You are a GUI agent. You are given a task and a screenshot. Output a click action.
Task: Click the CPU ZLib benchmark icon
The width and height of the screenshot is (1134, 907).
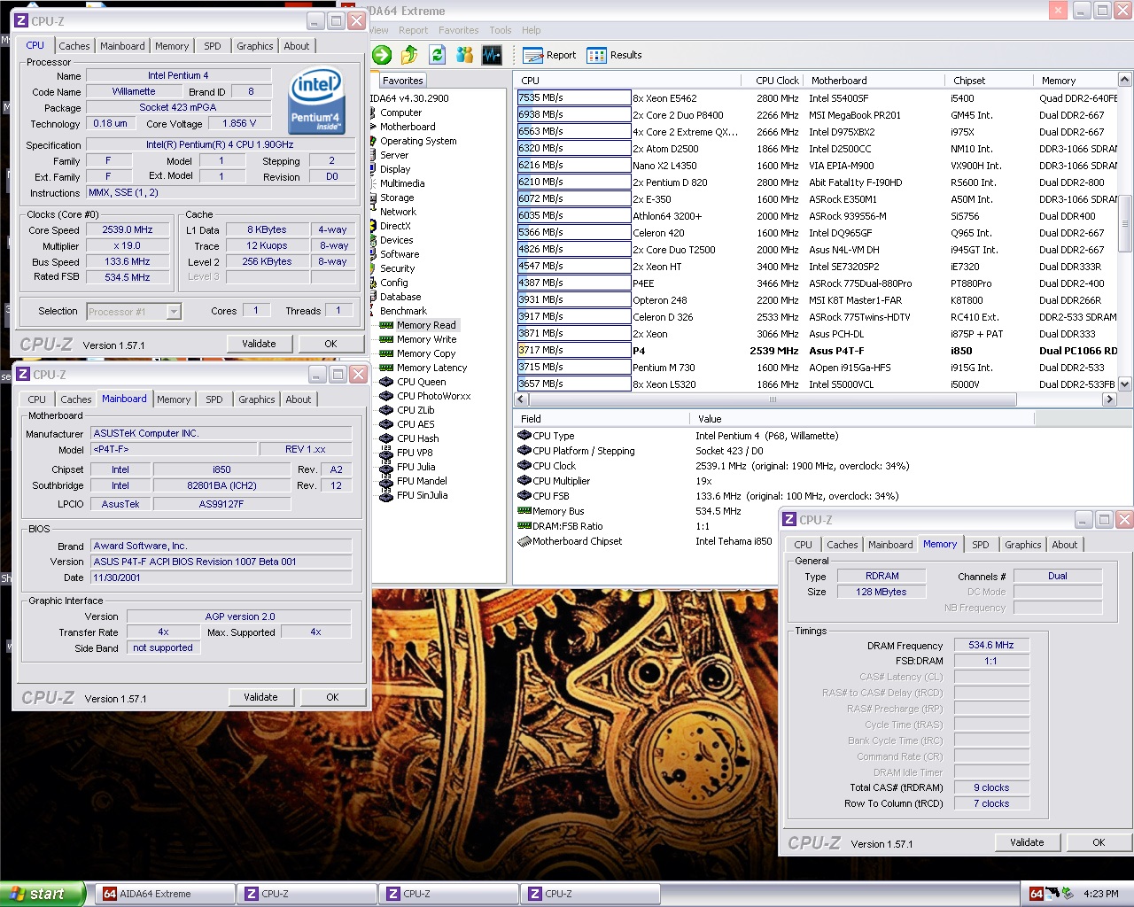386,410
